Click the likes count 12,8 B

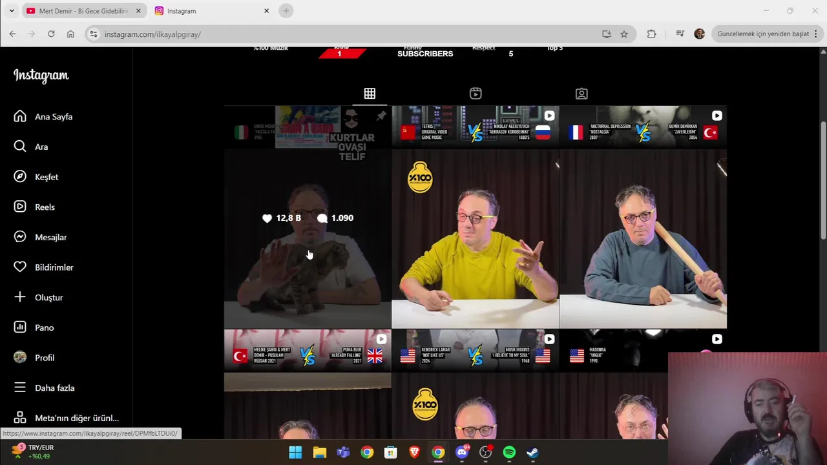click(x=288, y=218)
